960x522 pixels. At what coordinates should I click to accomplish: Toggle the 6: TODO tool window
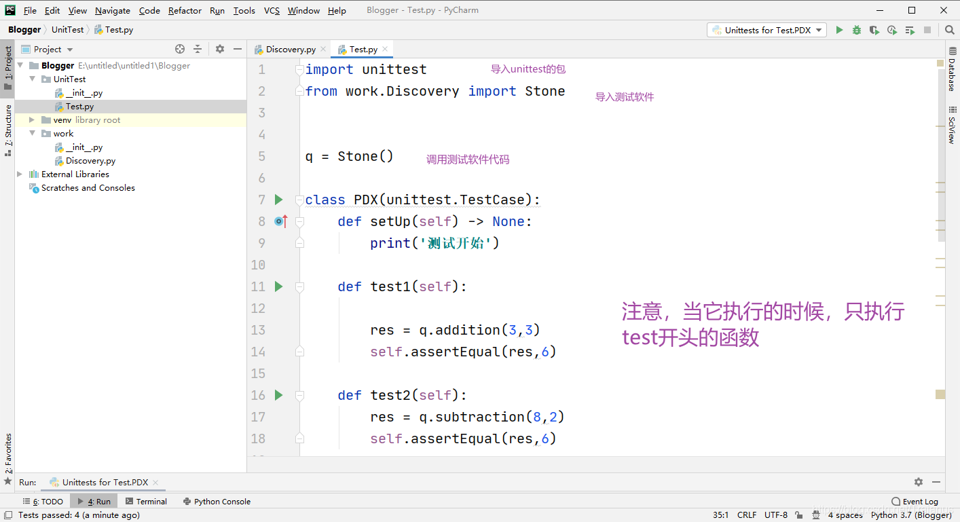[43, 502]
